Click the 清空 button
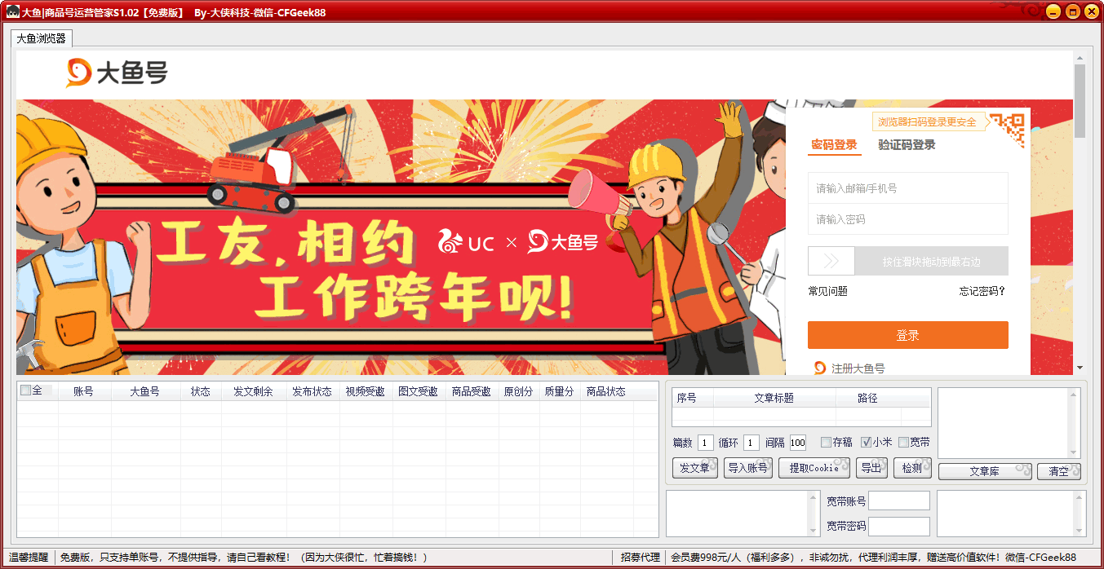Screen dimensions: 1104x569 [1058, 472]
